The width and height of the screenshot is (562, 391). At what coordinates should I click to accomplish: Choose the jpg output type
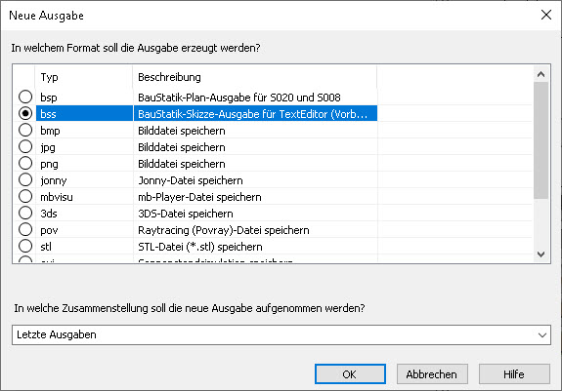[25, 146]
